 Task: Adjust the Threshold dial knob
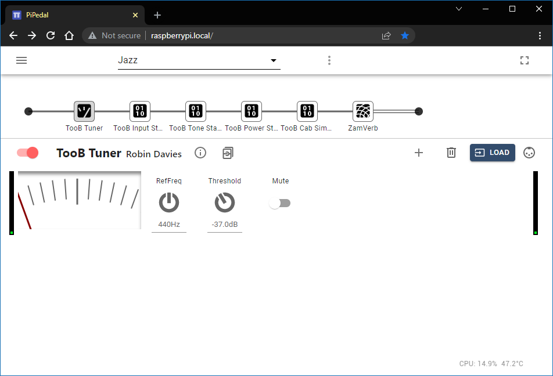(x=225, y=203)
